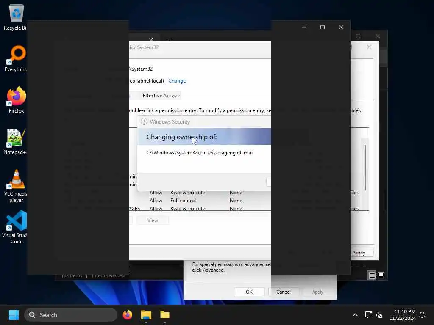This screenshot has width=434, height=325.
Task: Open the Firefox desktop shortcut
Action: (x=16, y=100)
